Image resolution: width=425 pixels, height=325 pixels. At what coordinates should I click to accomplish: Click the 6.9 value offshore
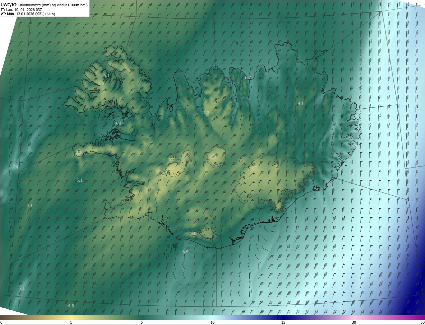click(x=185, y=252)
